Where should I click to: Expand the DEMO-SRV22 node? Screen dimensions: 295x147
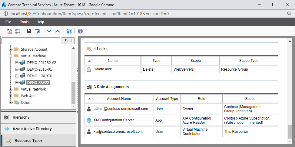click(17, 82)
